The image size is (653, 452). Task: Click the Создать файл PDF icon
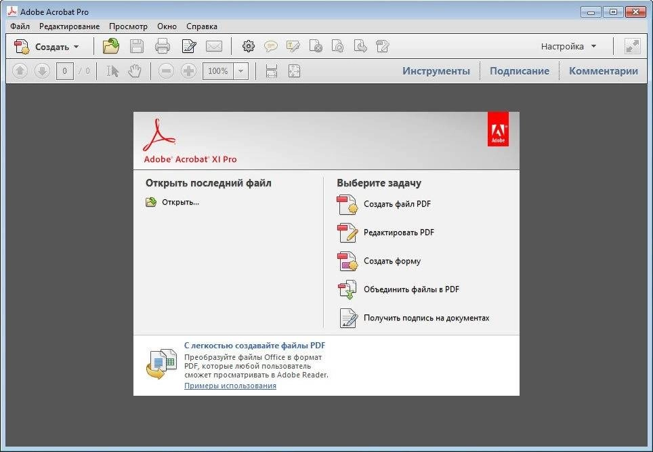347,205
